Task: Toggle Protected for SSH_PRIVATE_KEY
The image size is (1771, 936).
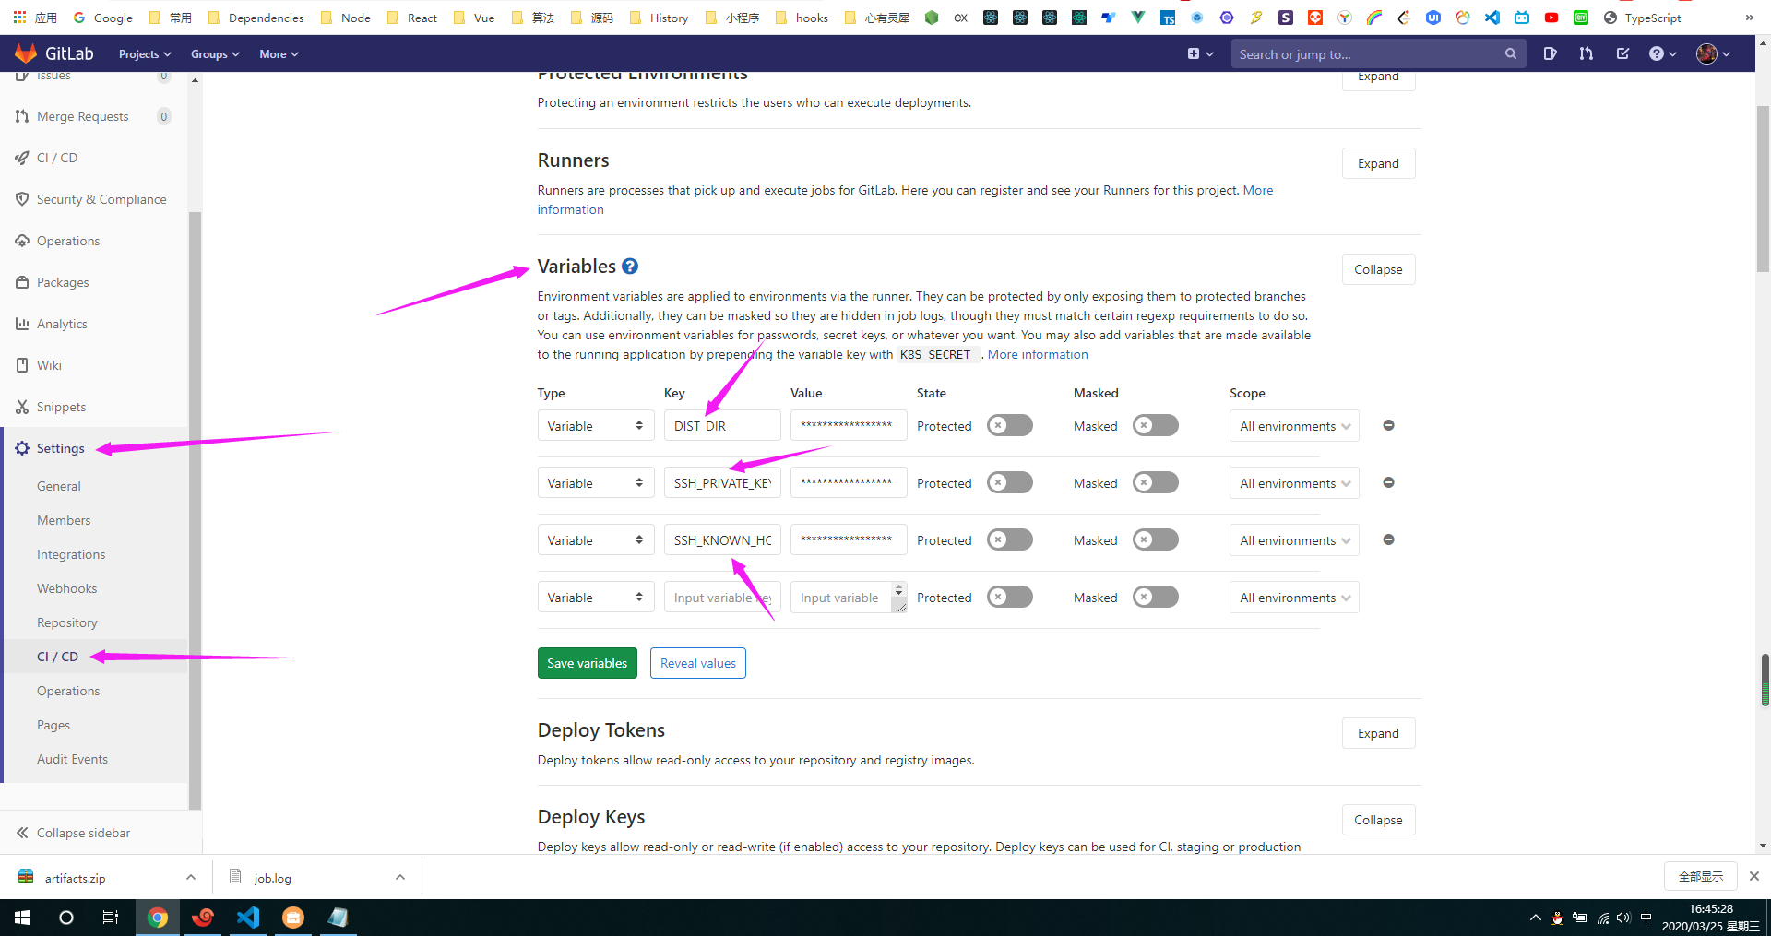Action: tap(1010, 482)
